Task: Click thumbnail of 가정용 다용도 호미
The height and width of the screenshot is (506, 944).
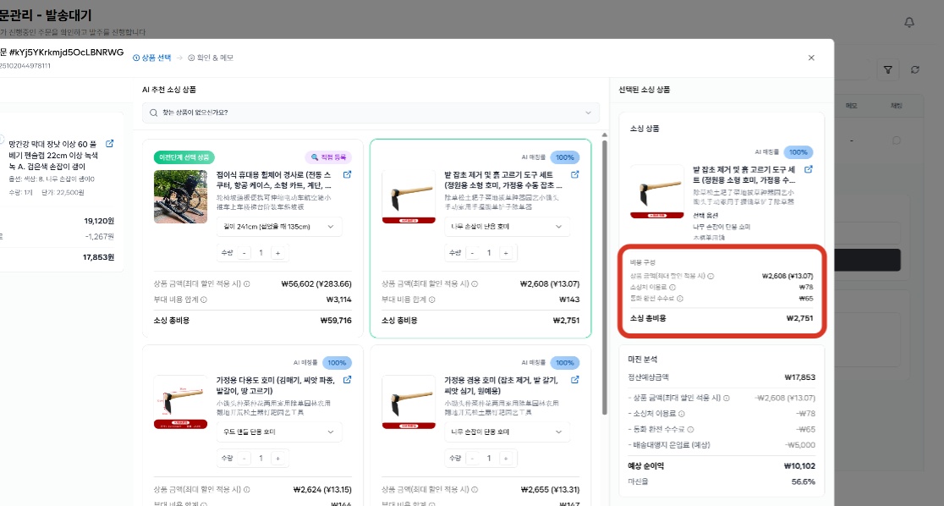Action: pos(181,403)
